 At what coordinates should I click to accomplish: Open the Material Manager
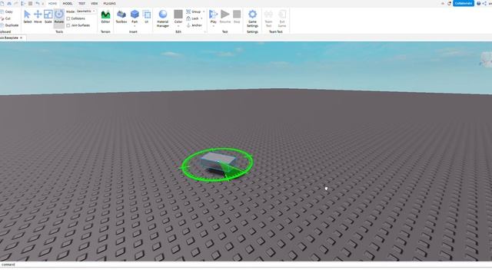162,18
